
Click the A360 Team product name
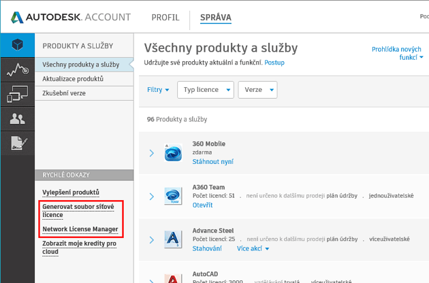[208, 187]
